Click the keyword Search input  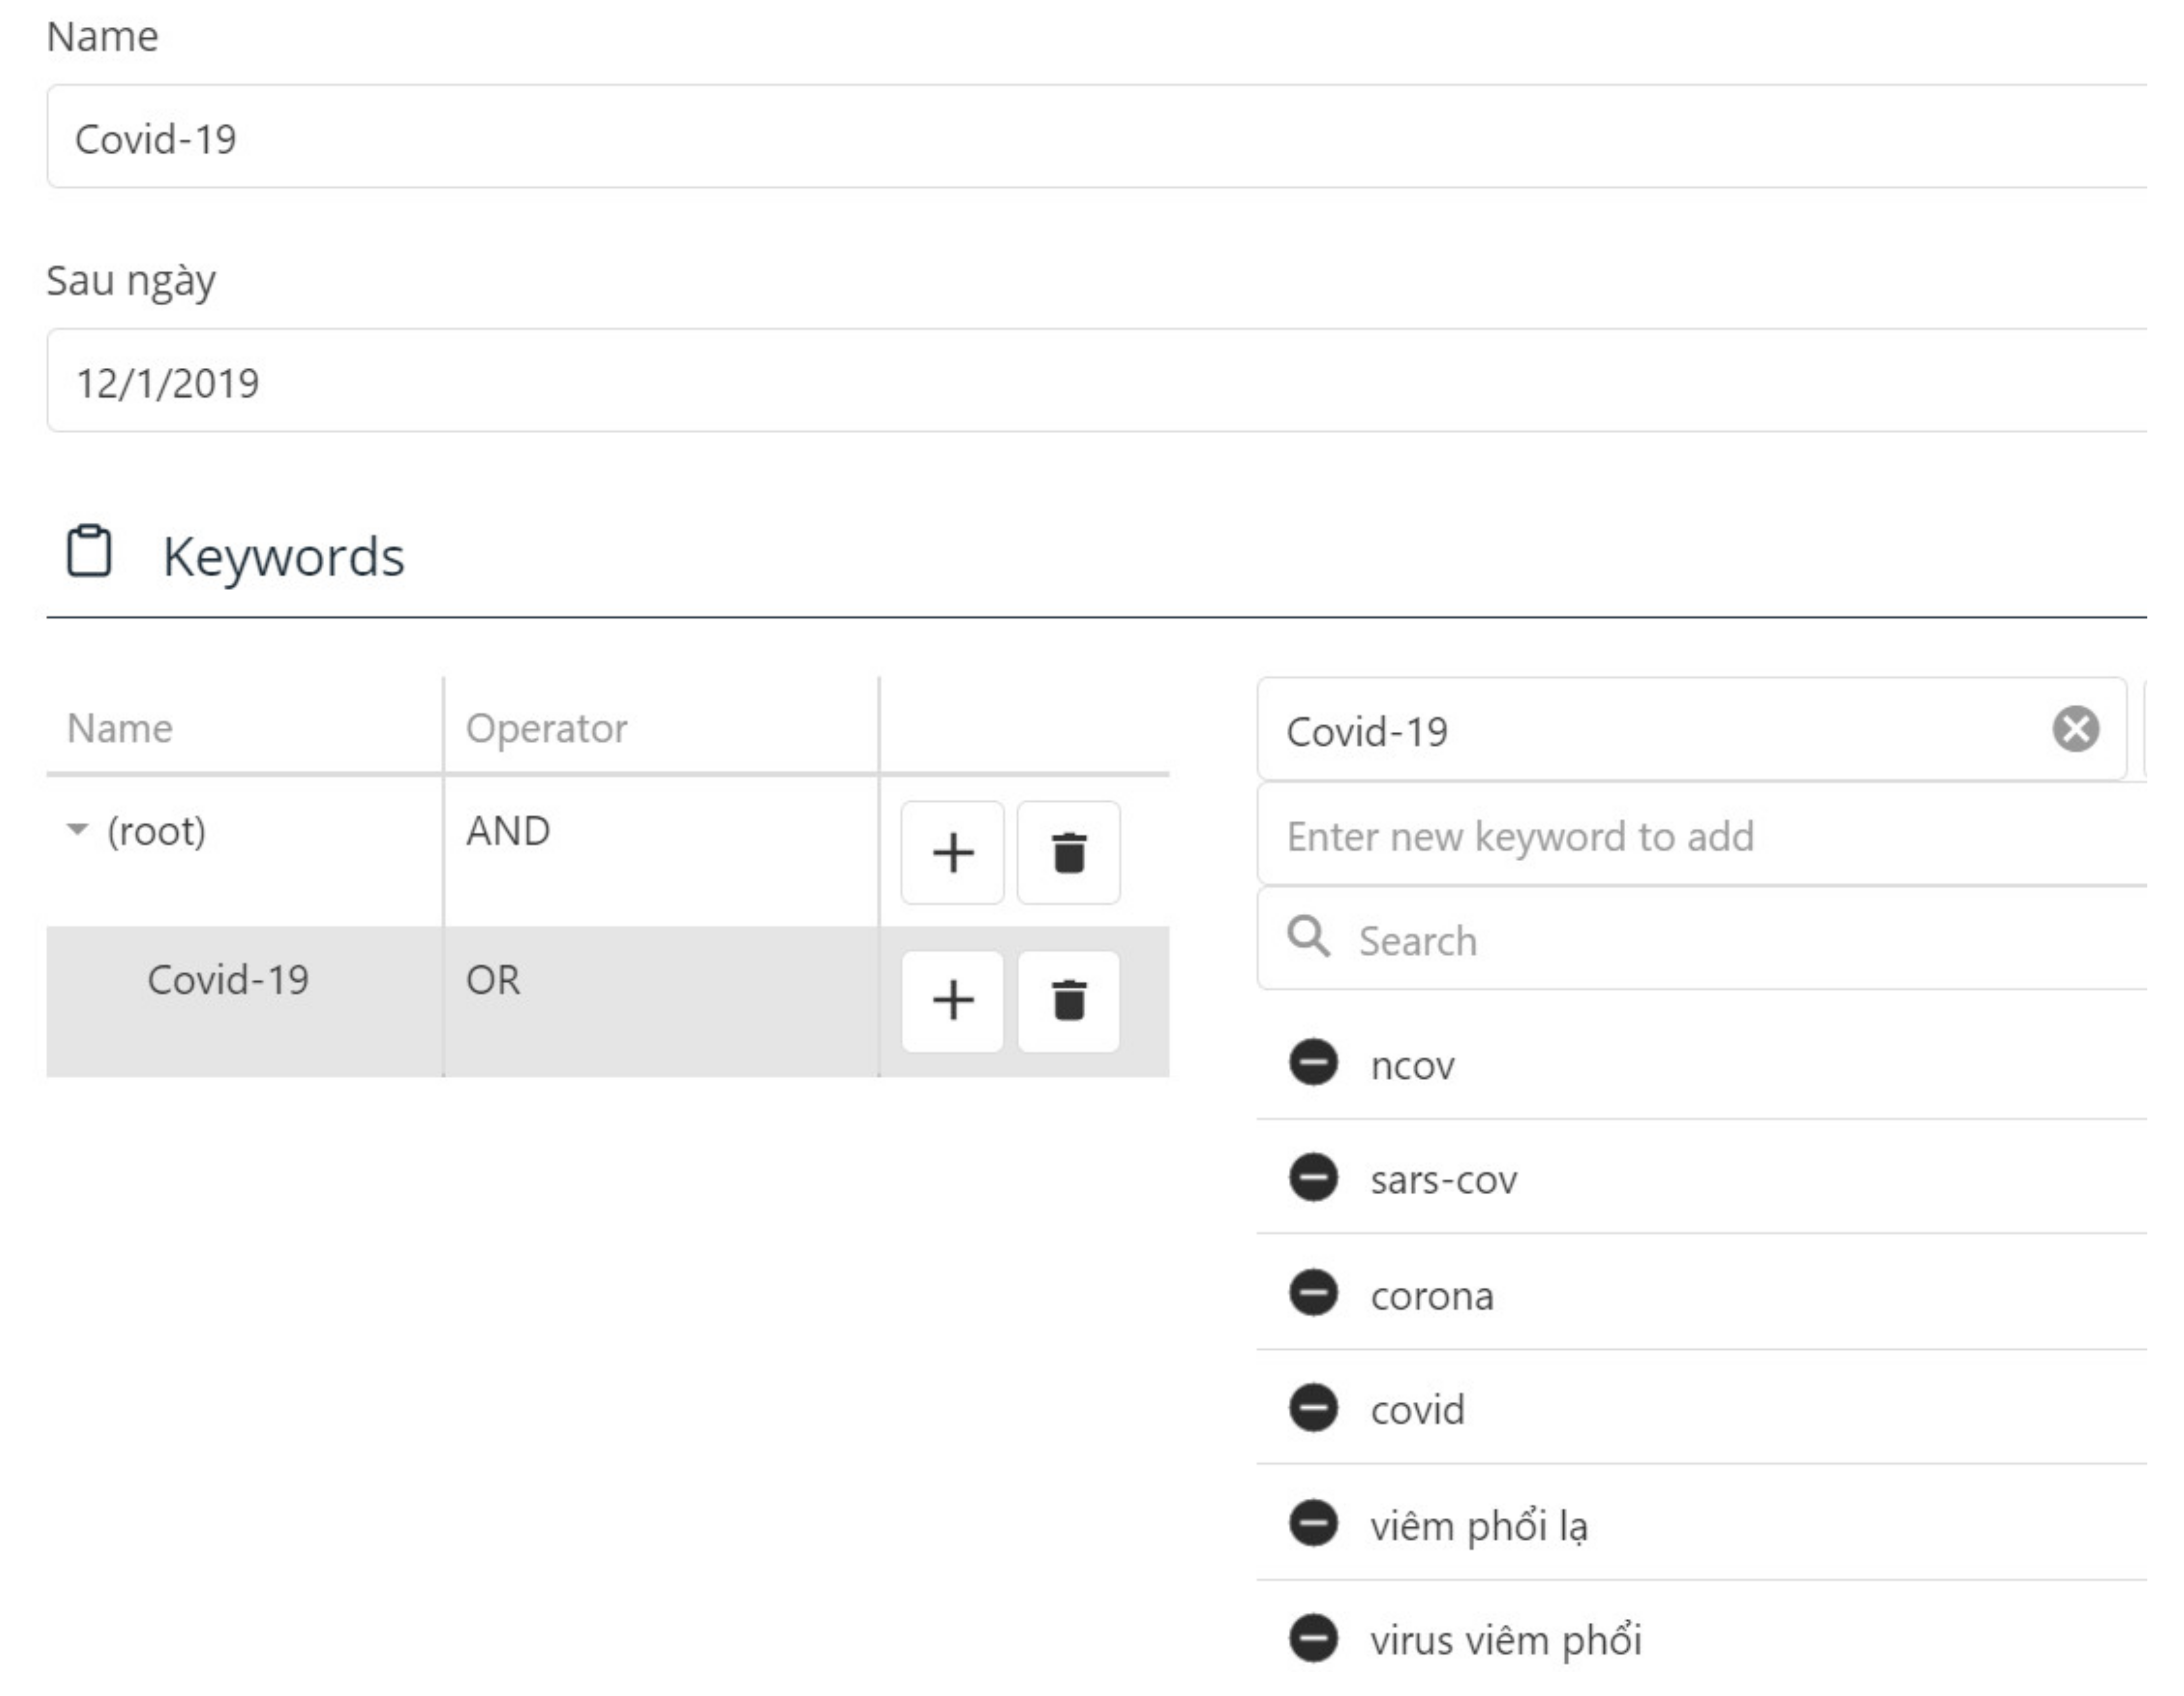tap(1702, 939)
